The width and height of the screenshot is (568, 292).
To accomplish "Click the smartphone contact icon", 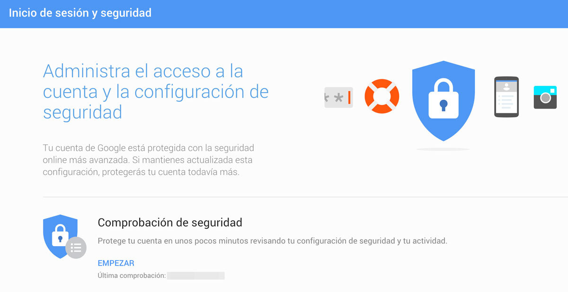I will 506,97.
